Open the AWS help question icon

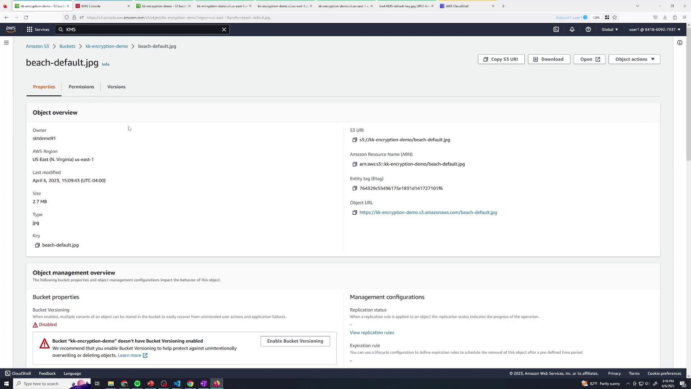(x=588, y=30)
